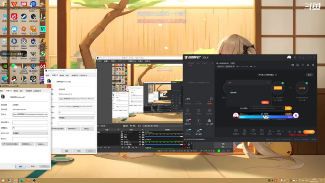Click the microphone icon in companion bottom bar

[270, 131]
